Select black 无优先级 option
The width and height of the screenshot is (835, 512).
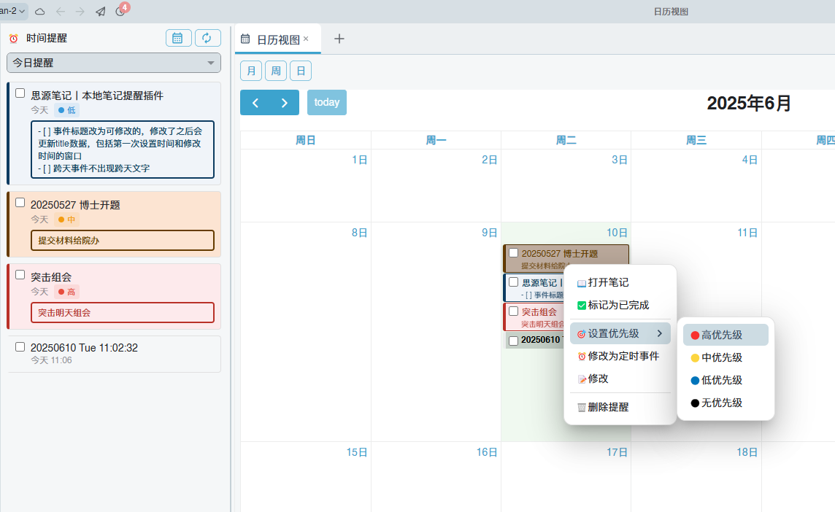[726, 403]
